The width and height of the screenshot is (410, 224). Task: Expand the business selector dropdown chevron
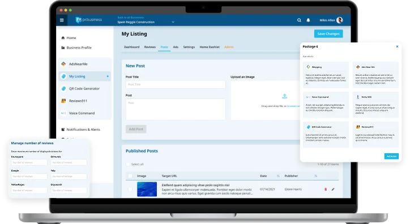click(173, 22)
